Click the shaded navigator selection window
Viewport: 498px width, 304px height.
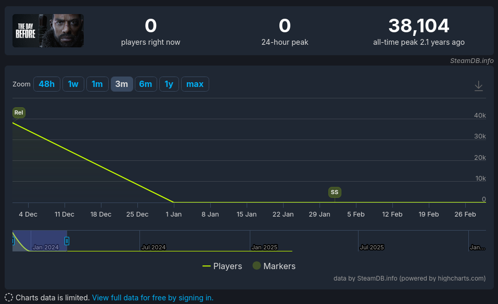pos(40,241)
